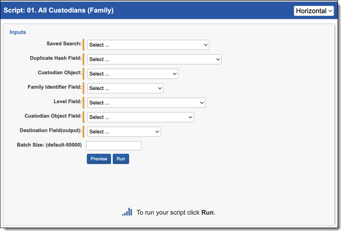Click the 'Batch Size: (default-50000)' label
The height and width of the screenshot is (231, 341).
(49, 145)
